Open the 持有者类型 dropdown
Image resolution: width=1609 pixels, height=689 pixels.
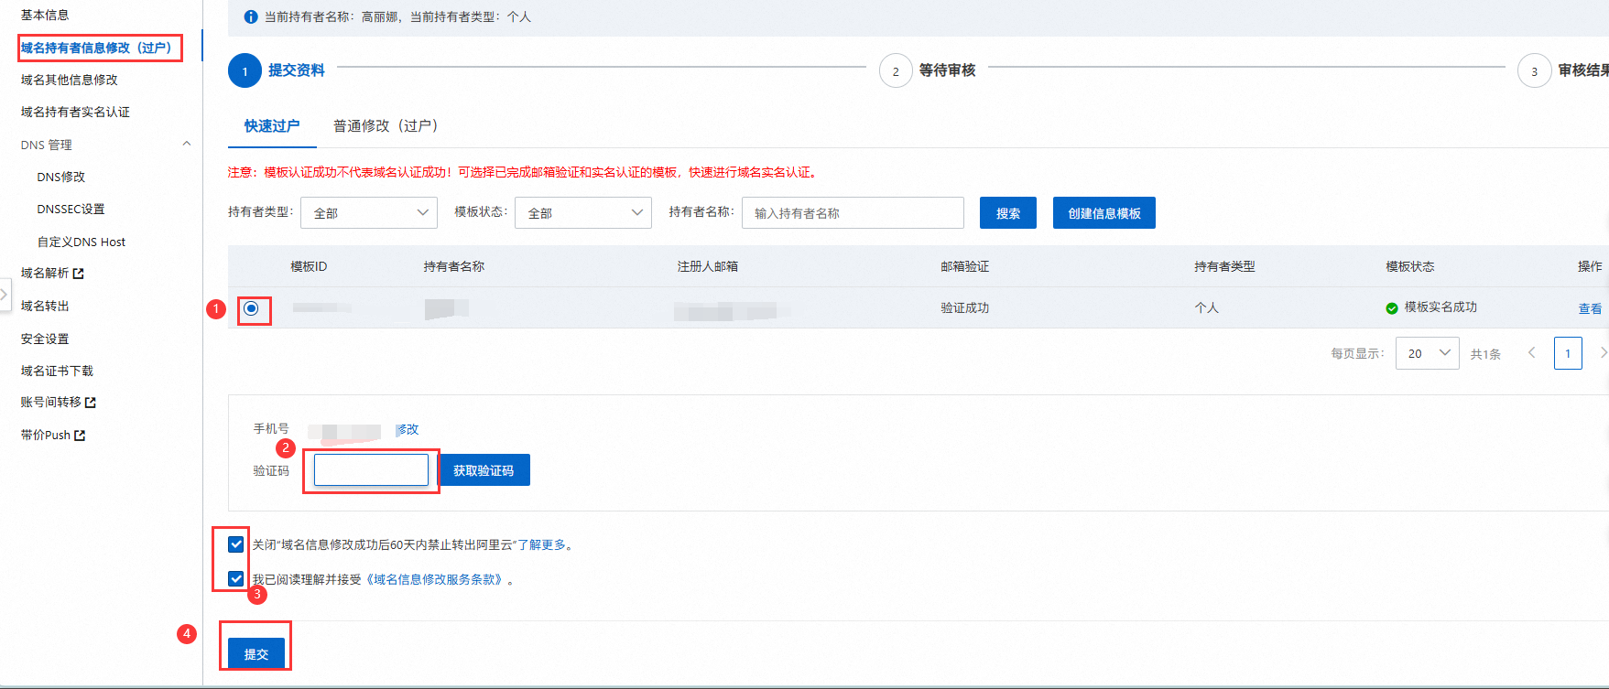369,212
